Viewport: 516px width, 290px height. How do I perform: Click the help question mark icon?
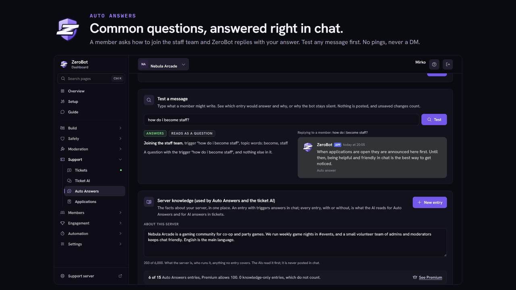(434, 64)
